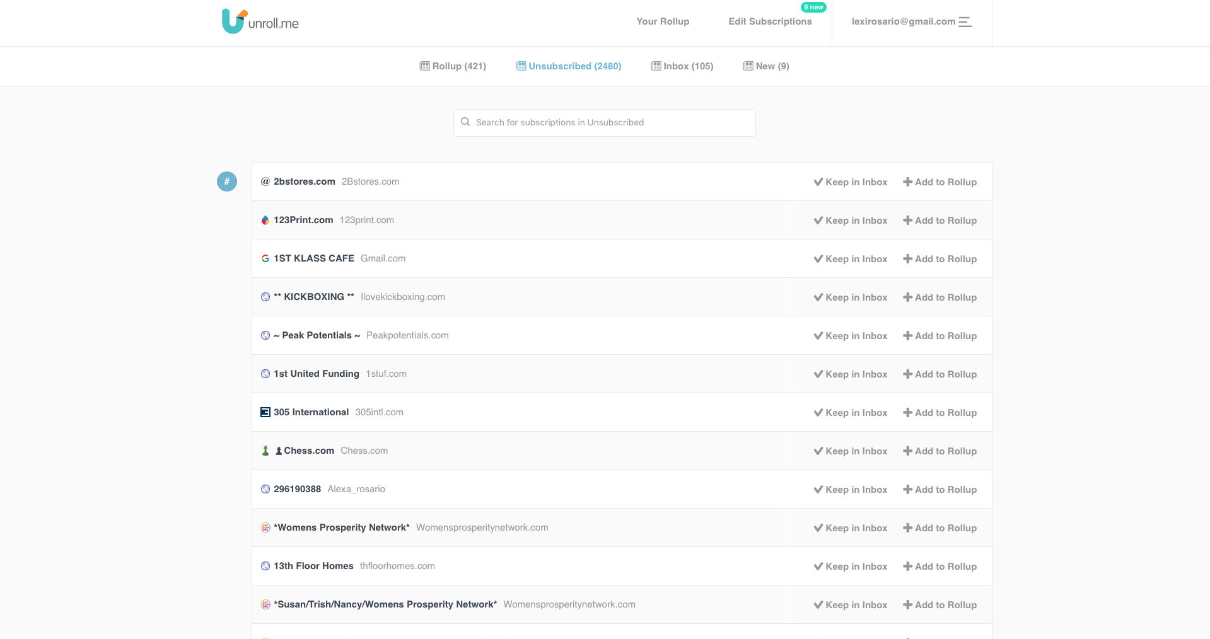Image resolution: width=1210 pixels, height=639 pixels.
Task: Click the 123print.com domain text
Action: [x=367, y=220]
